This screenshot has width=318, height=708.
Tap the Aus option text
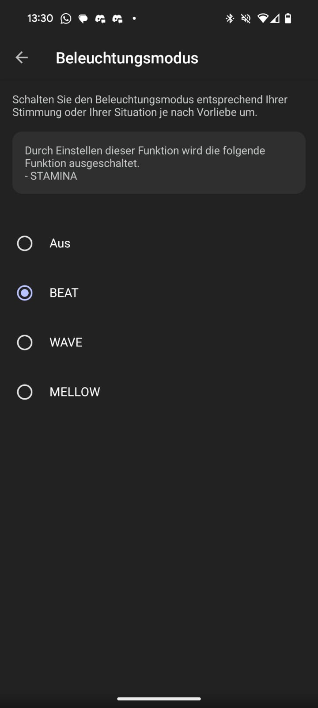[x=60, y=243]
